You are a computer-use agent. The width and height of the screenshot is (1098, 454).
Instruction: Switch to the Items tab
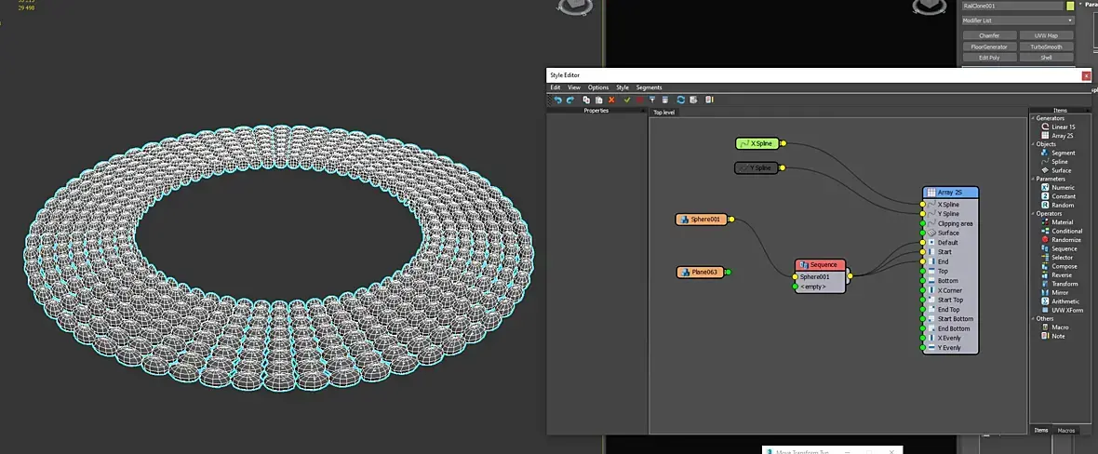(x=1041, y=430)
